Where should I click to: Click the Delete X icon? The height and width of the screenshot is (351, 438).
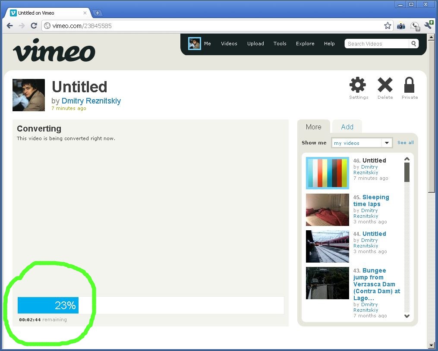385,85
